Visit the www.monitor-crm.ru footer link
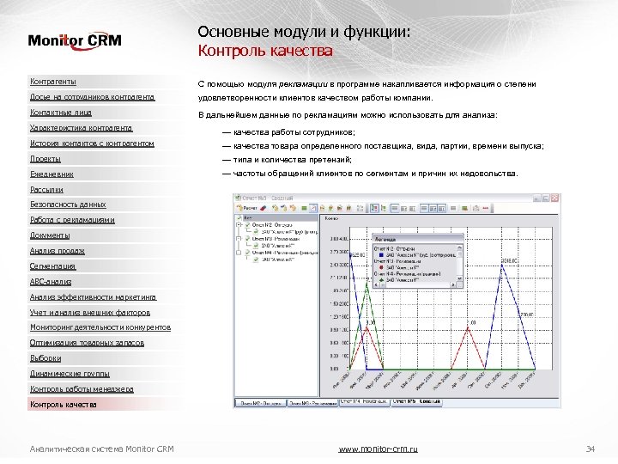 click(x=378, y=449)
